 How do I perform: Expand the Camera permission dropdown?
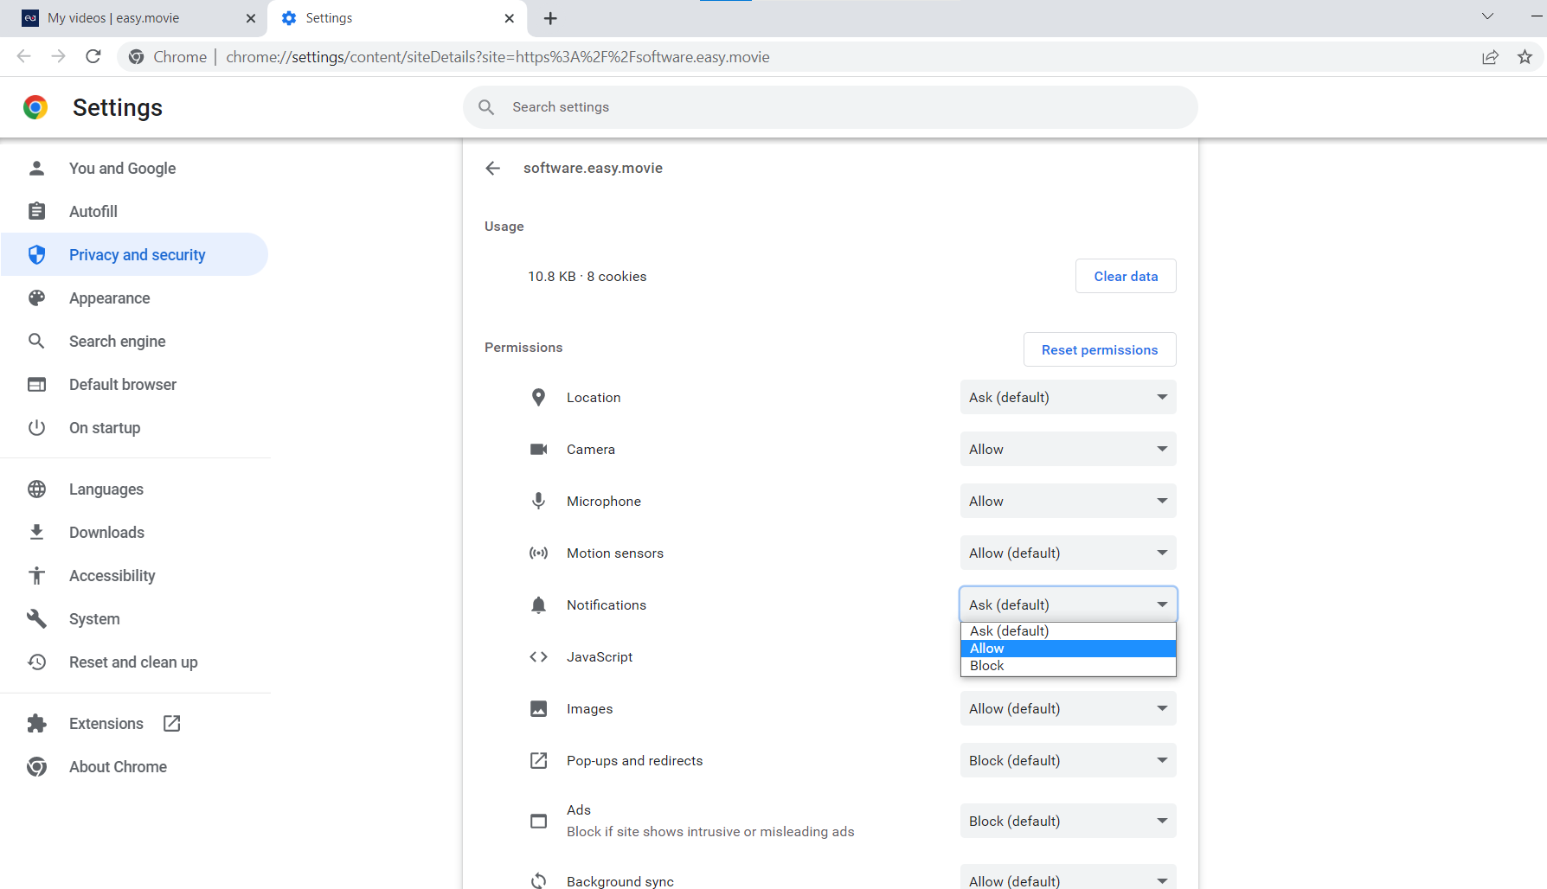point(1068,449)
